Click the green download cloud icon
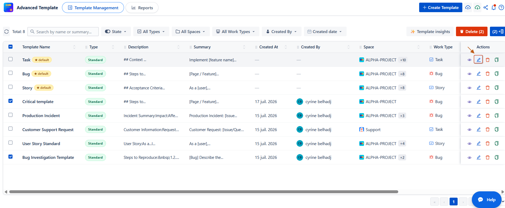 (477, 7)
